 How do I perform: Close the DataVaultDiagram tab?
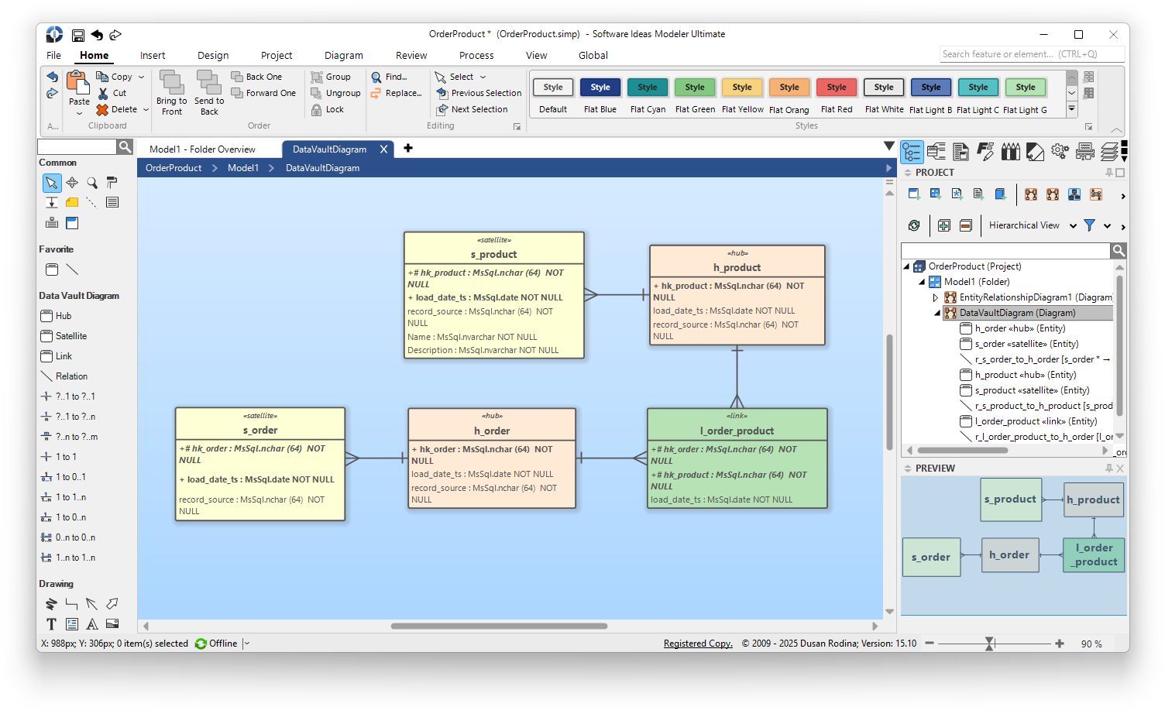coord(383,149)
